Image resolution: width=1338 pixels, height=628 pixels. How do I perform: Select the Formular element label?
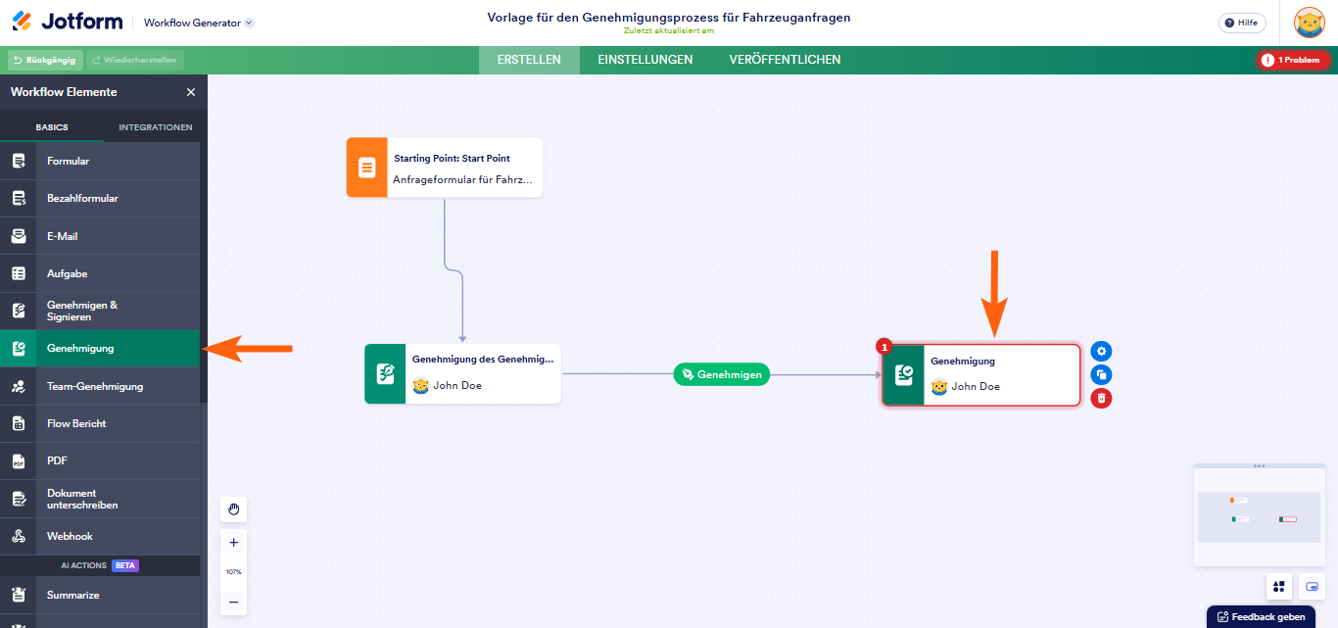tap(68, 161)
